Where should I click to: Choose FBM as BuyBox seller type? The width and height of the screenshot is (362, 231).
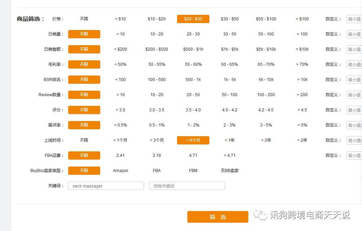[193, 171]
